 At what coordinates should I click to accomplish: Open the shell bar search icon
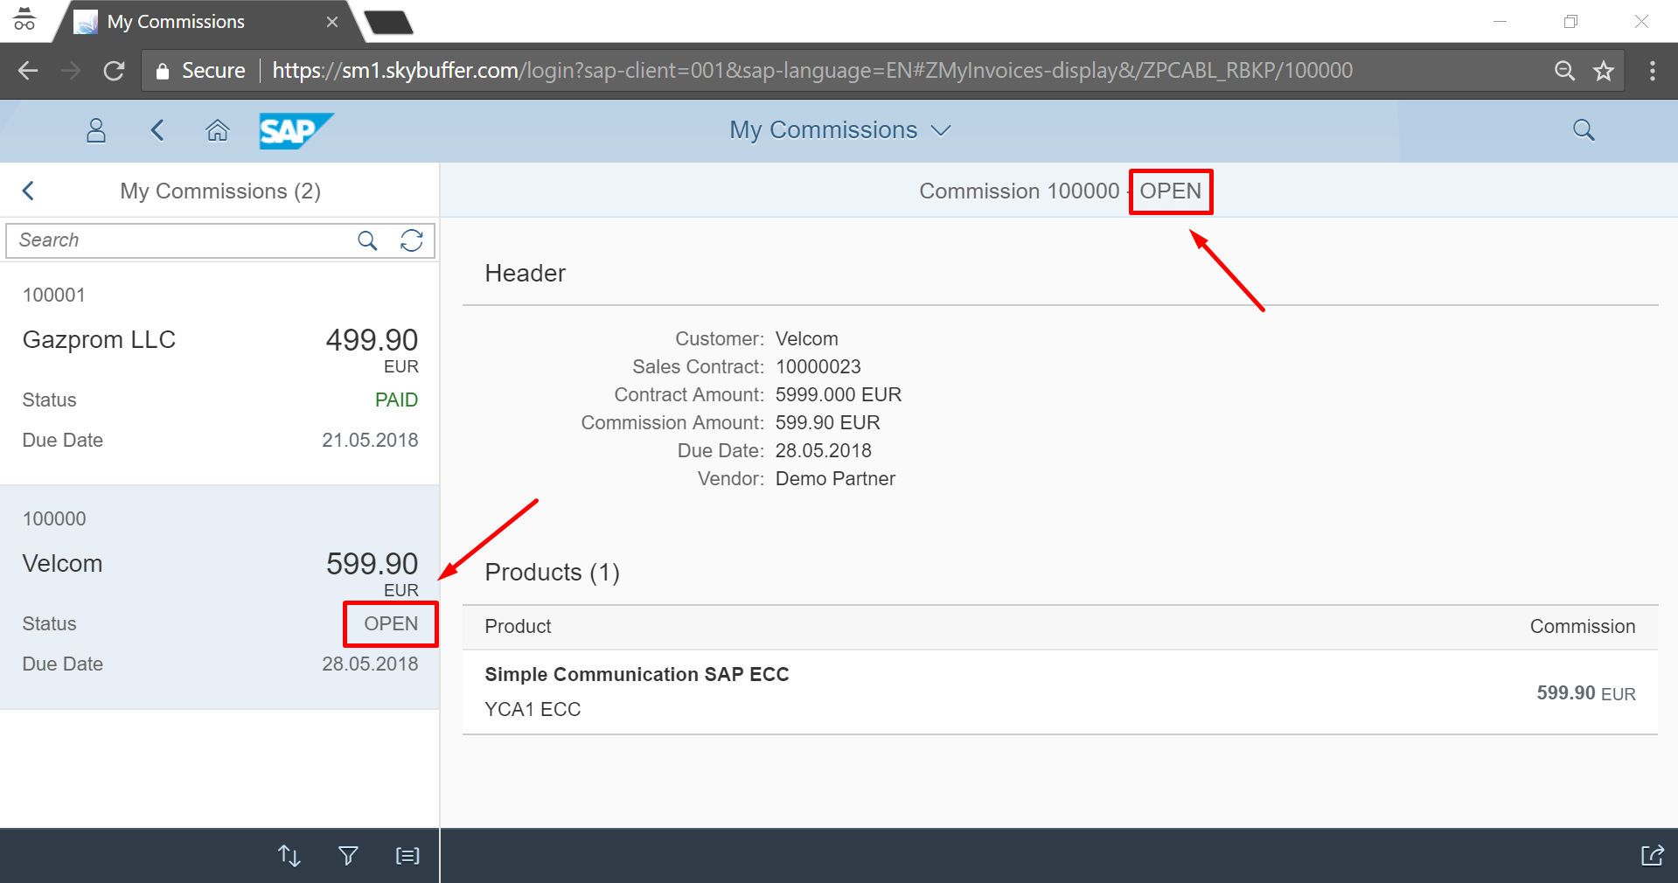[1584, 130]
